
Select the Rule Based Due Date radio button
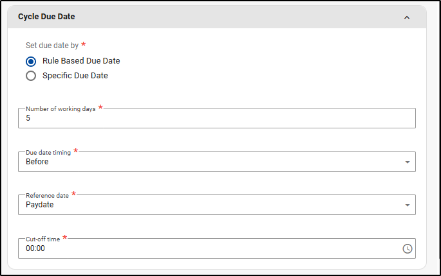(x=31, y=62)
